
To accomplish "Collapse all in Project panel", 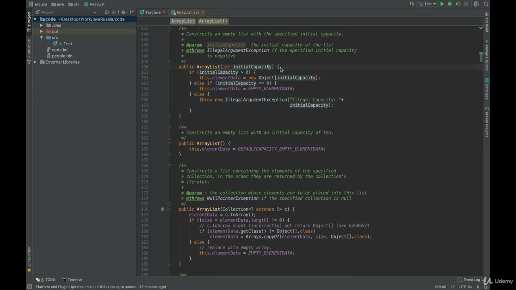I will point(114,12).
